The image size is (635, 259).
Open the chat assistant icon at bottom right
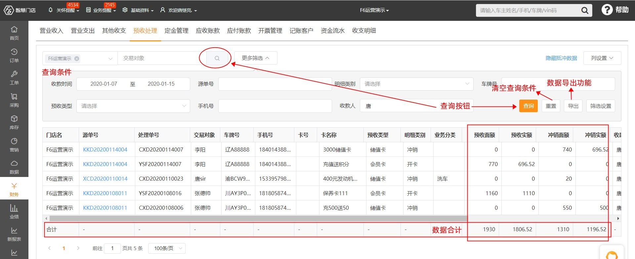[x=612, y=254]
